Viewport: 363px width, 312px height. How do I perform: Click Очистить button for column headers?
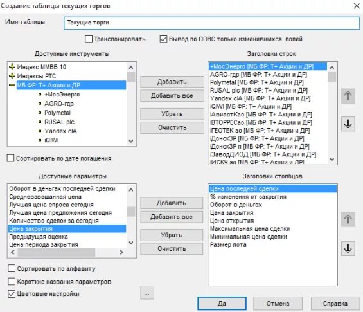[x=172, y=249]
